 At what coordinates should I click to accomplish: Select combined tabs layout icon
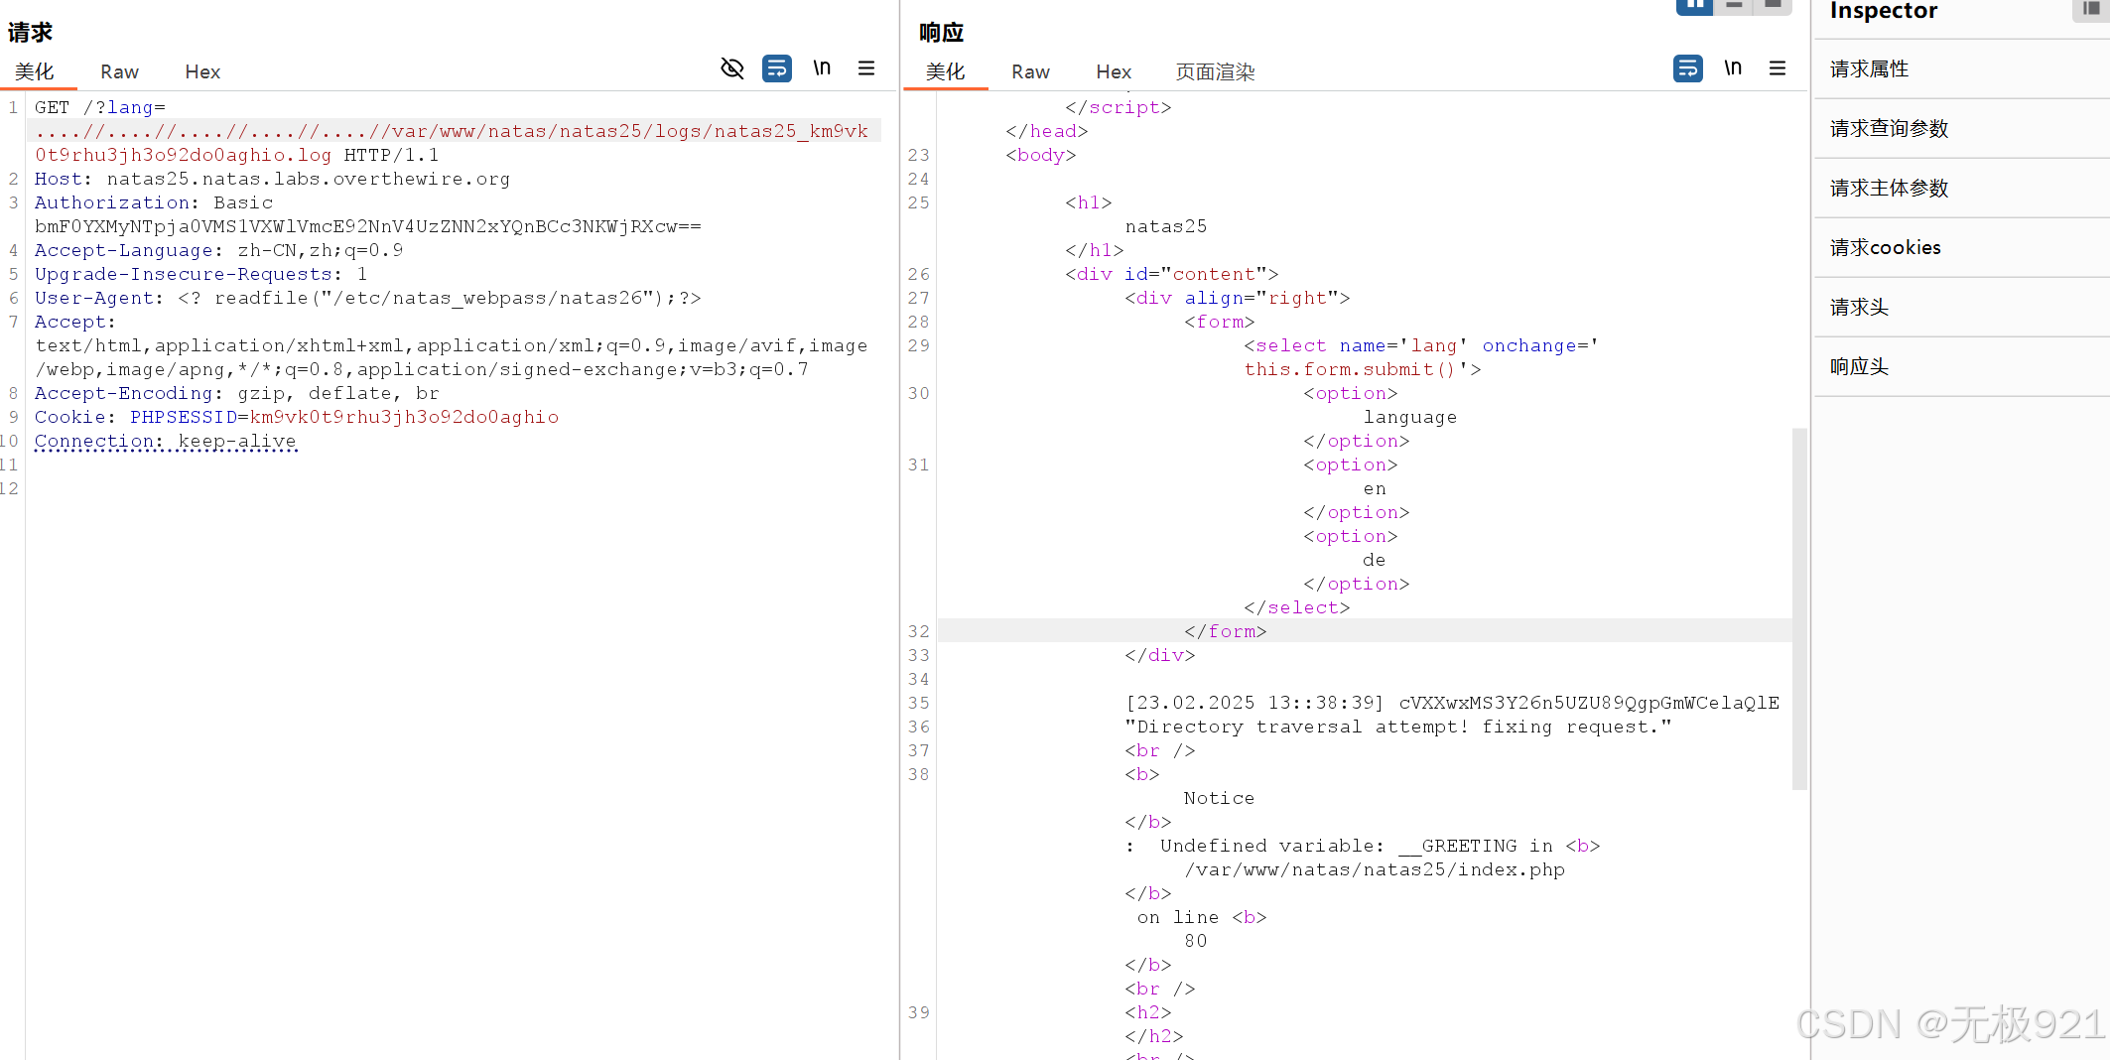click(1773, 6)
